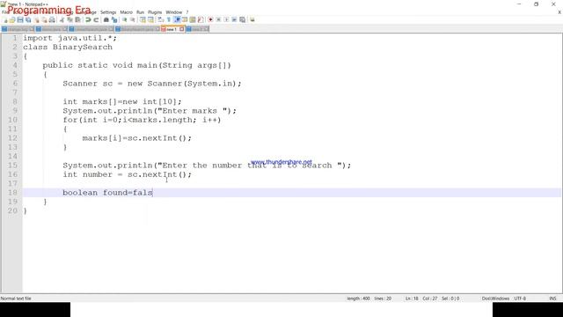The image size is (563, 317).
Task: Click 'Ln : 18' status entry
Action: click(x=412, y=299)
